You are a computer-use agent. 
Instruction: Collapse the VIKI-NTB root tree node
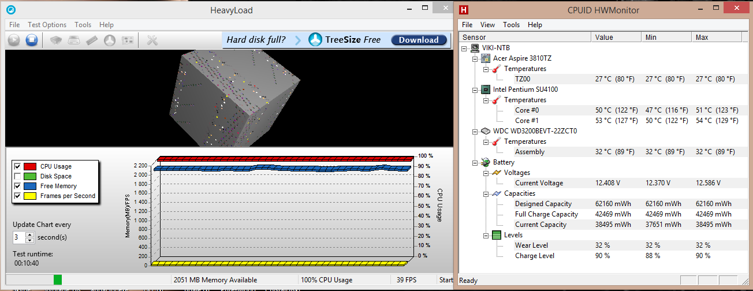[x=465, y=48]
